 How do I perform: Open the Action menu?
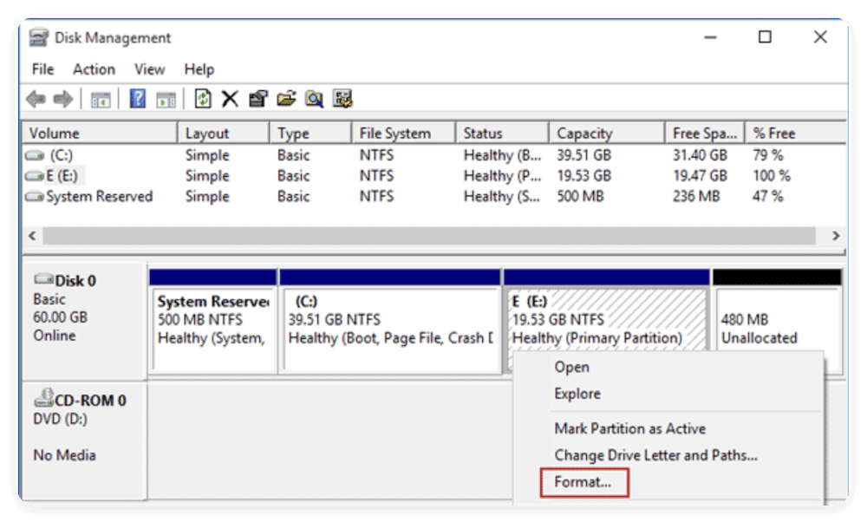coord(94,69)
